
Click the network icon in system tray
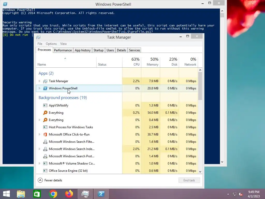[234, 194]
